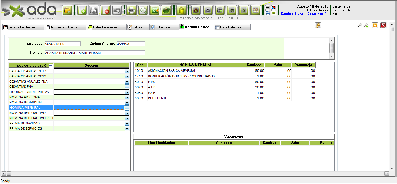Click the Nombre input field

[95, 53]
